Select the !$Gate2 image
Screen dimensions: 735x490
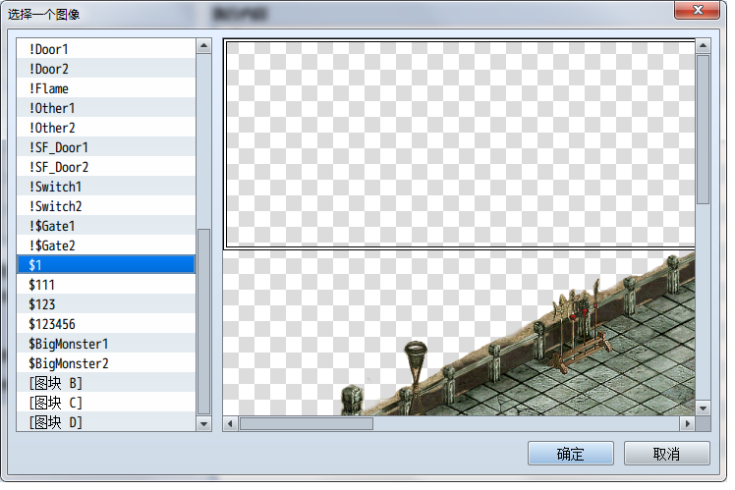(x=106, y=245)
